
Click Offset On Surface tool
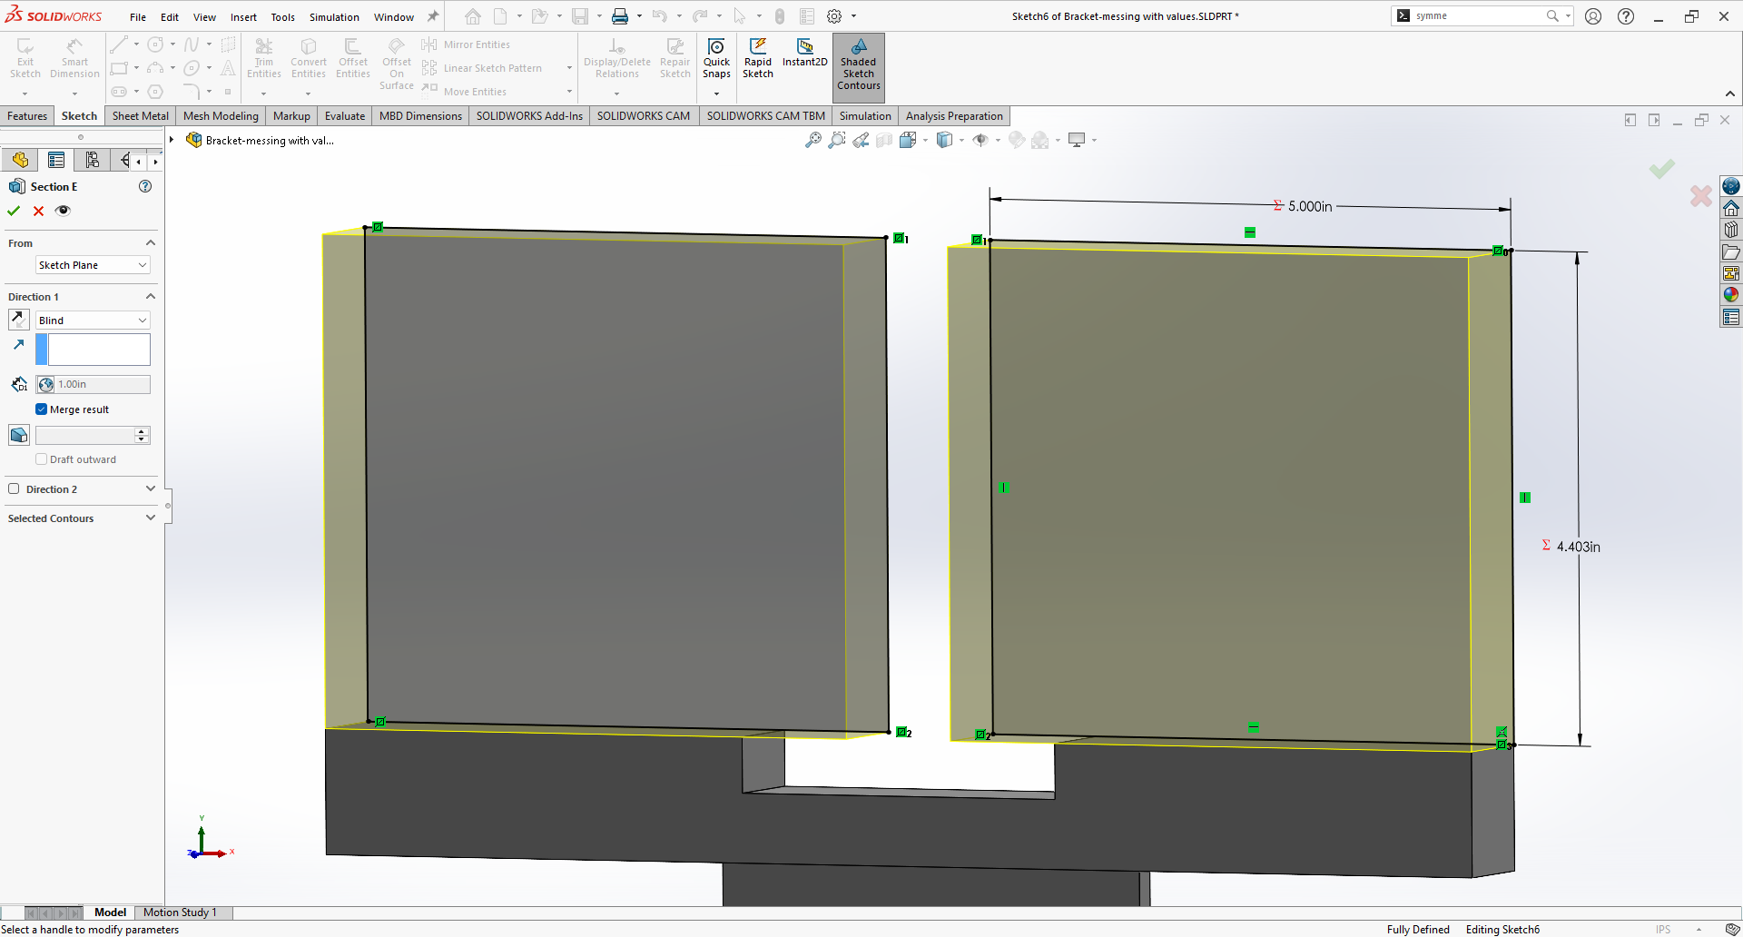pos(397,64)
